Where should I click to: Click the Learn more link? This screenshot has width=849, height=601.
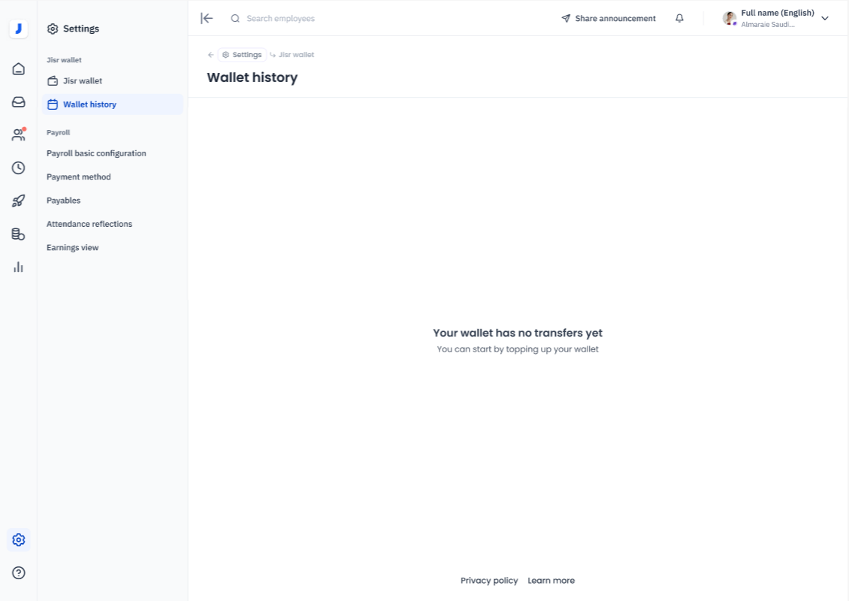pos(551,581)
